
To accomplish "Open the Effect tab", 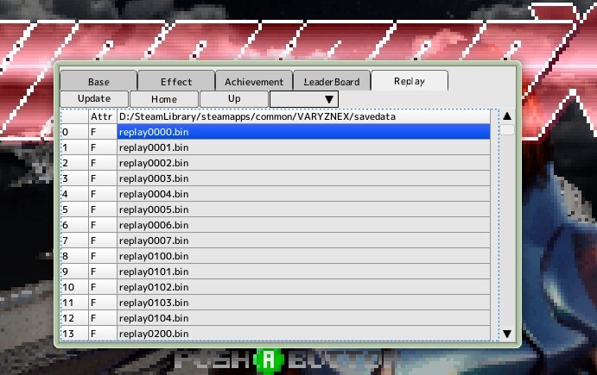I will tap(176, 81).
